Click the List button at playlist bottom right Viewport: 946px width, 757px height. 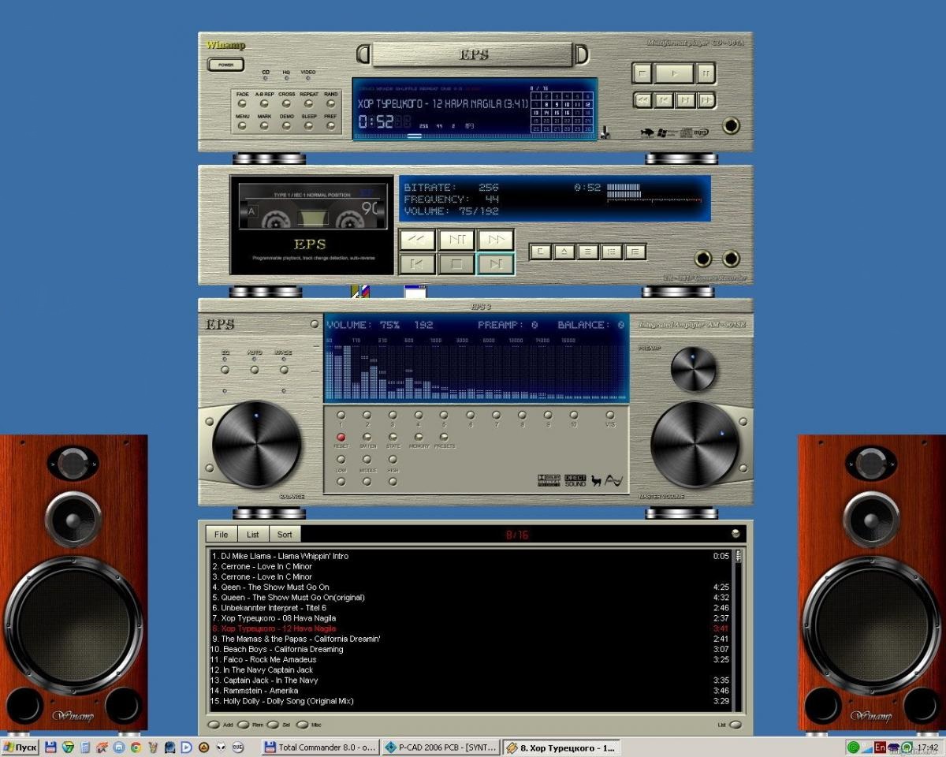coord(736,725)
